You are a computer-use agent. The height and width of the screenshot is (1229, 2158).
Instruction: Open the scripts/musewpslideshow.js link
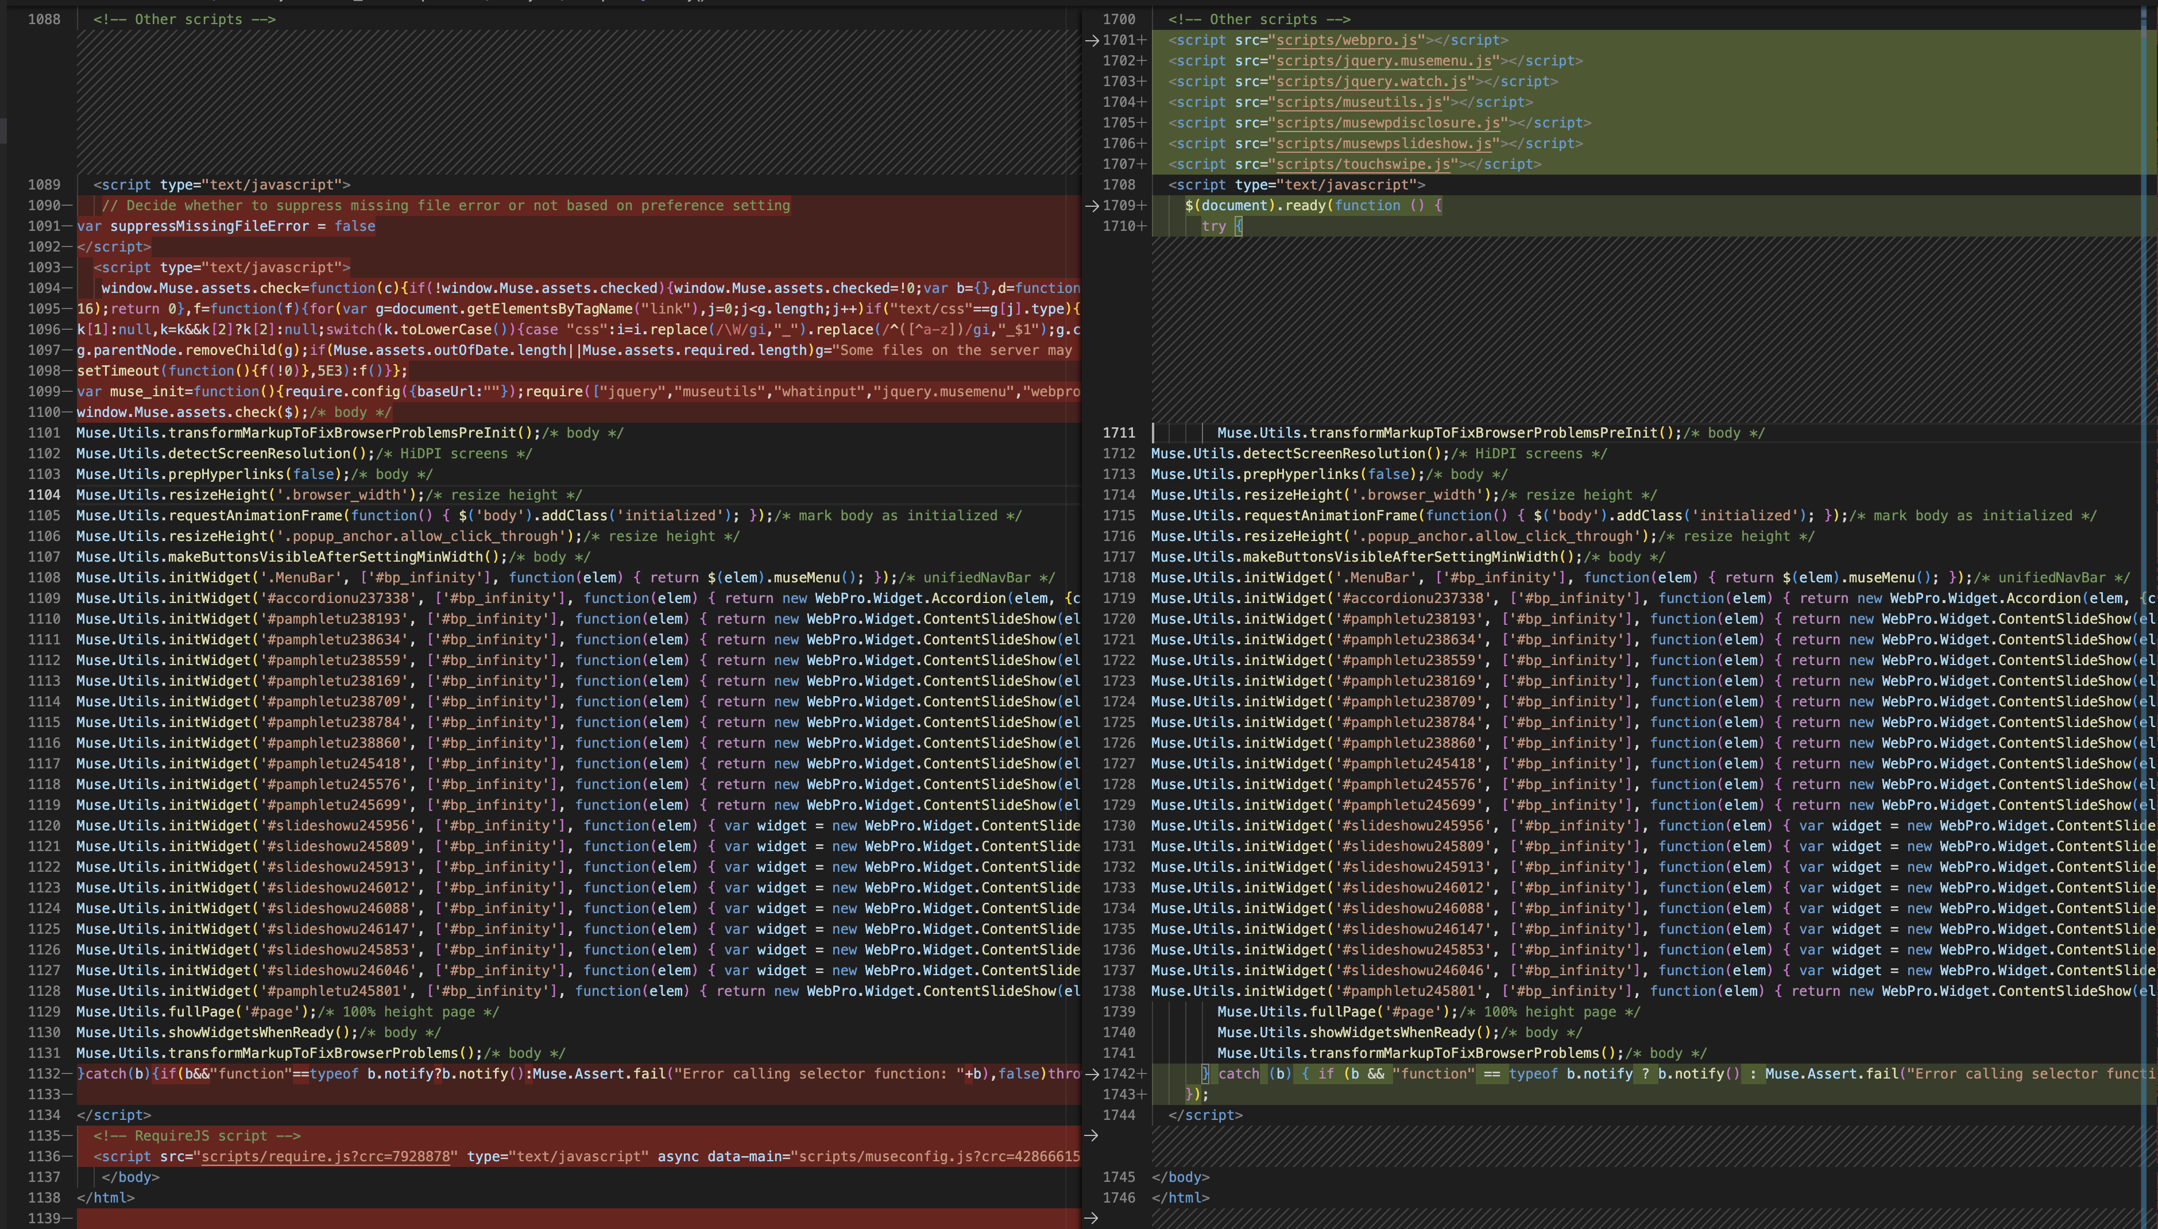[x=1383, y=144]
